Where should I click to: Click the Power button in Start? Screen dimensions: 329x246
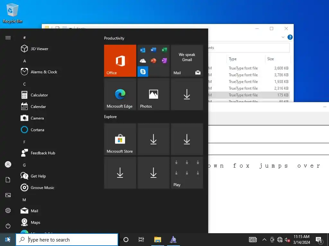click(x=8, y=226)
